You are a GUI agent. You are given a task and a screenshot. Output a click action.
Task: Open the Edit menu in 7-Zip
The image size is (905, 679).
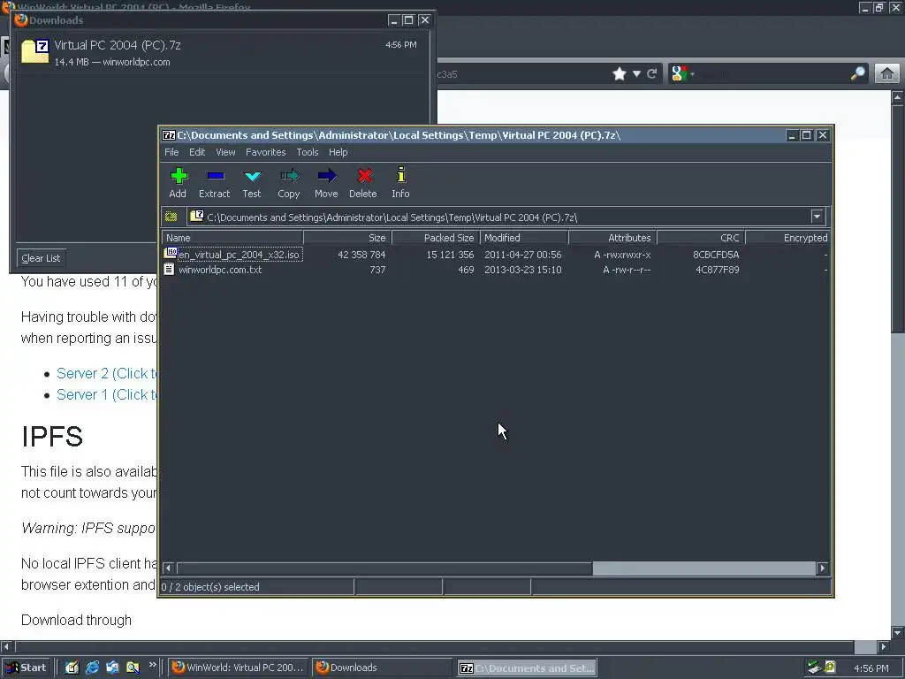pos(197,152)
